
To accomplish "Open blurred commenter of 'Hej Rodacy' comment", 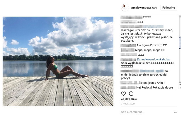I will point(128,87).
